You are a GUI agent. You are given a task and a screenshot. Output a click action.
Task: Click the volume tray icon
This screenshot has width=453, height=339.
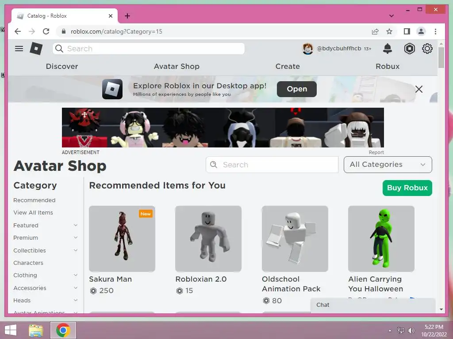(411, 330)
